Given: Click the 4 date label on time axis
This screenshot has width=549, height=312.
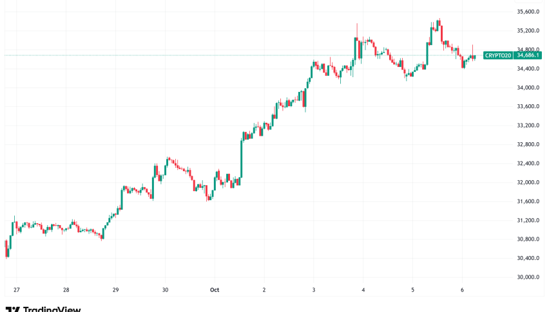Looking at the screenshot, I should (363, 290).
